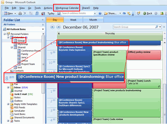Click the blue Help question mark icon
The image size is (167, 124).
[100, 13]
